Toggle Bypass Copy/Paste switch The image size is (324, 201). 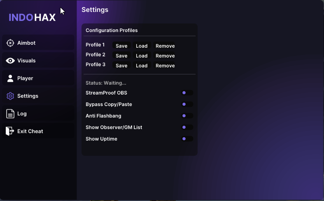click(x=187, y=104)
